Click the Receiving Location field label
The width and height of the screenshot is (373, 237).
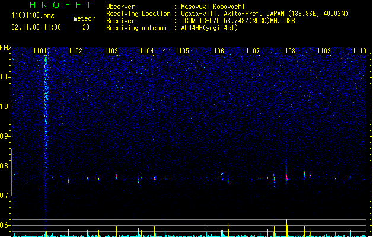(x=138, y=14)
